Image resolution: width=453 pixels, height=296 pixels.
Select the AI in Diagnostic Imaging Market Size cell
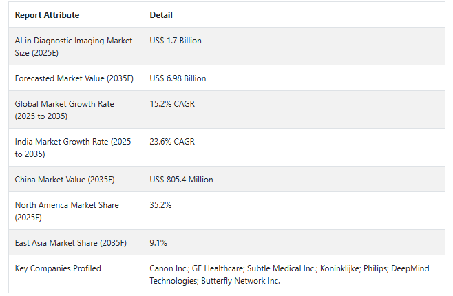pos(74,46)
